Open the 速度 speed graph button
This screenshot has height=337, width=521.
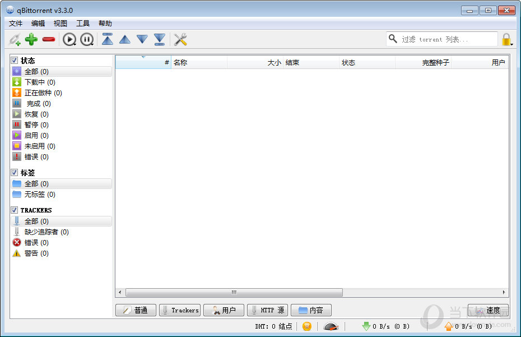pos(488,310)
